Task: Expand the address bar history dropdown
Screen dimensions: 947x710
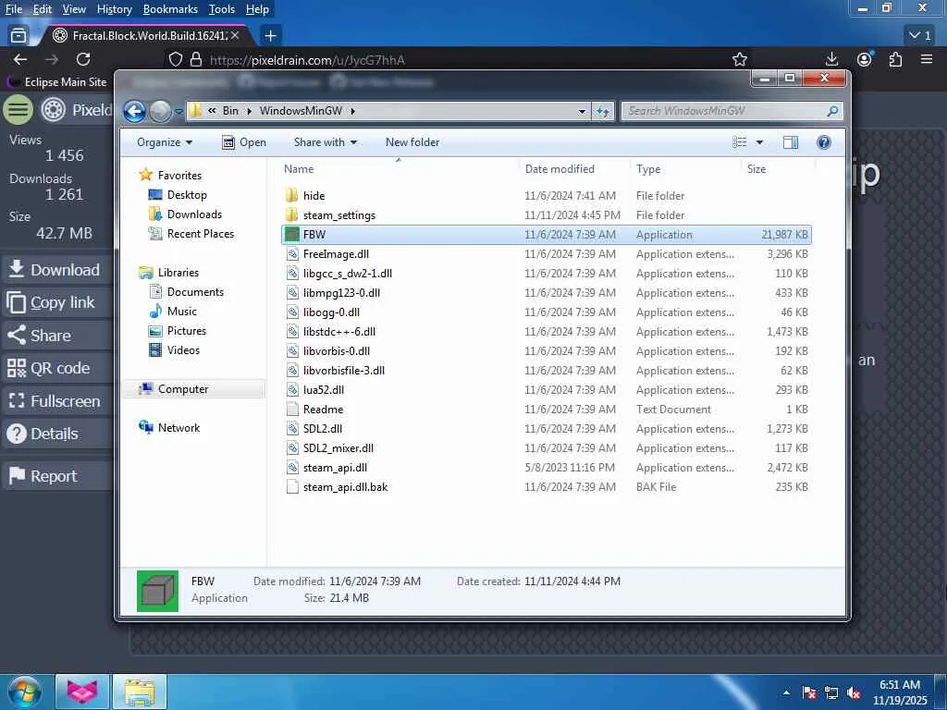Action: click(x=582, y=111)
